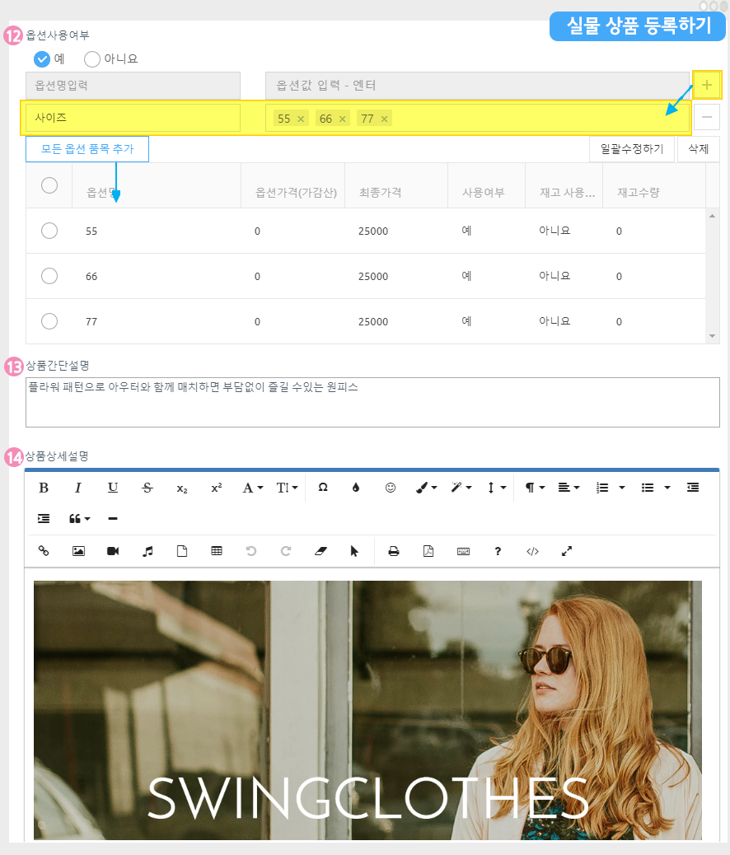Open the font family dropdown
This screenshot has width=730, height=855.
coord(252,488)
